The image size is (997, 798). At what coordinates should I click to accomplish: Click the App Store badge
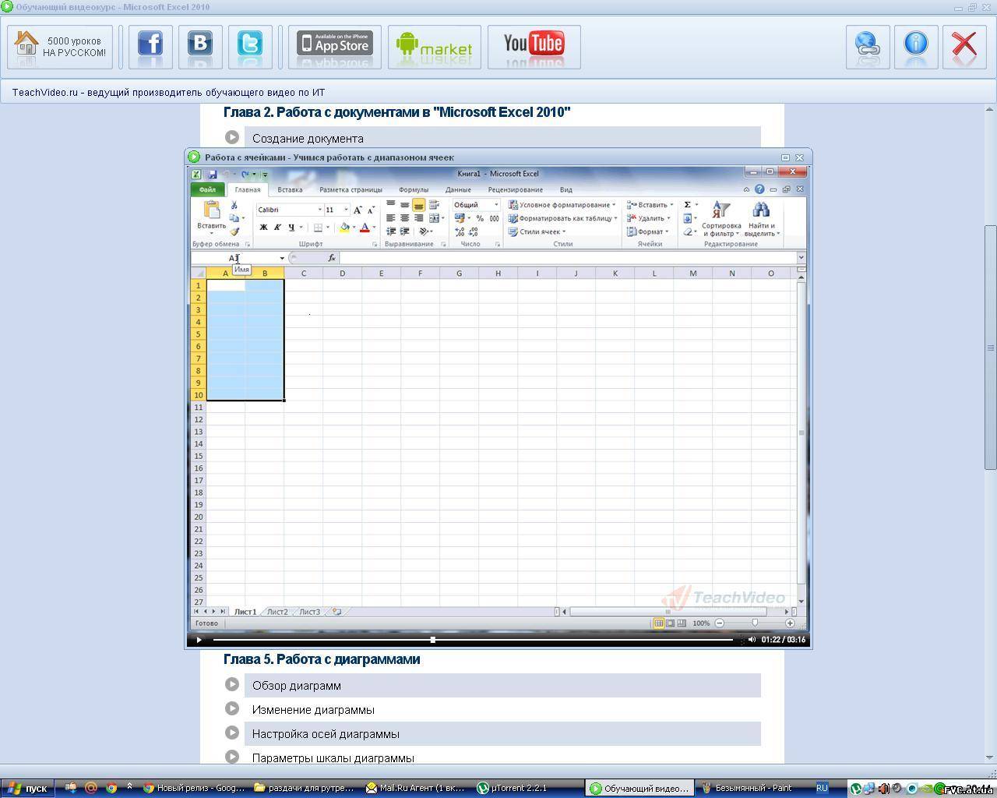pyautogui.click(x=335, y=48)
